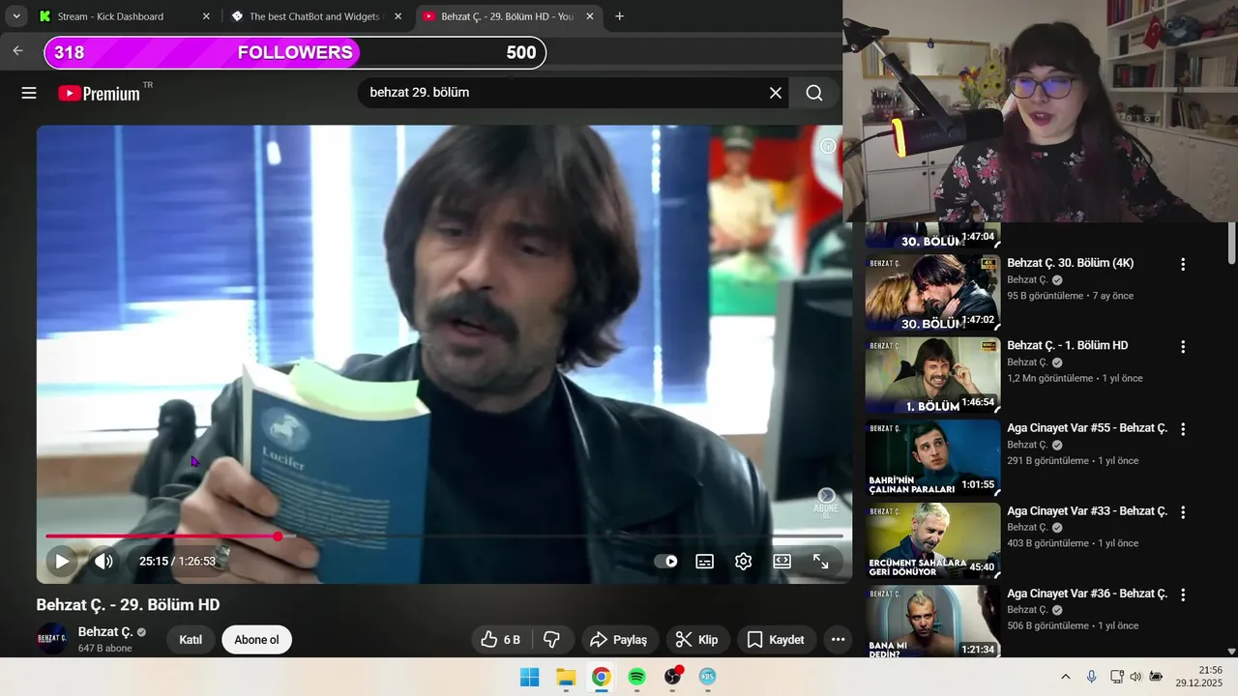This screenshot has width=1238, height=696.
Task: Open the volume tray icon
Action: click(x=1135, y=677)
